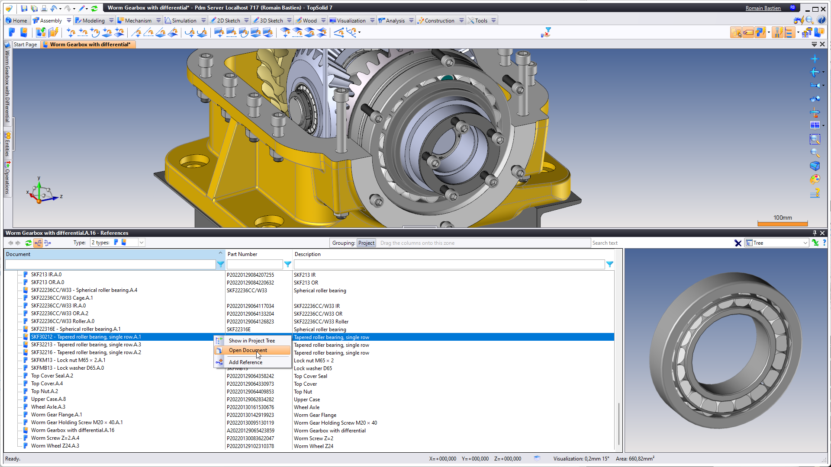This screenshot has width=831, height=467.
Task: Click the tag label icon in right toolbar
Action: tap(748, 32)
